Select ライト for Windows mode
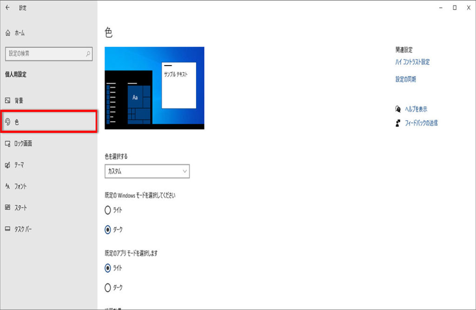The height and width of the screenshot is (310, 476). (x=108, y=210)
